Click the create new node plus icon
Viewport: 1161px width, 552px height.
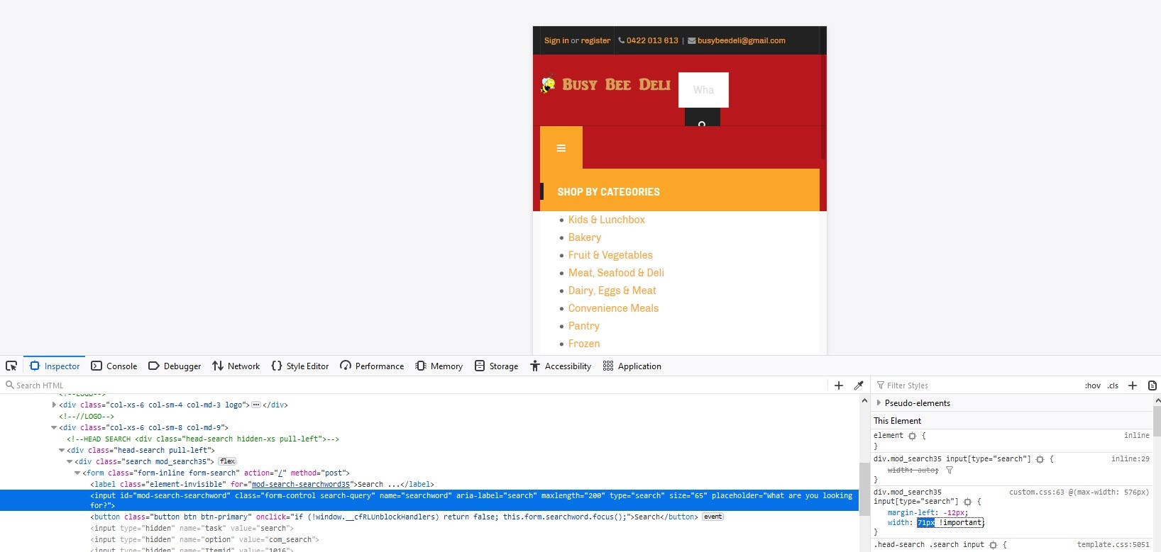839,385
